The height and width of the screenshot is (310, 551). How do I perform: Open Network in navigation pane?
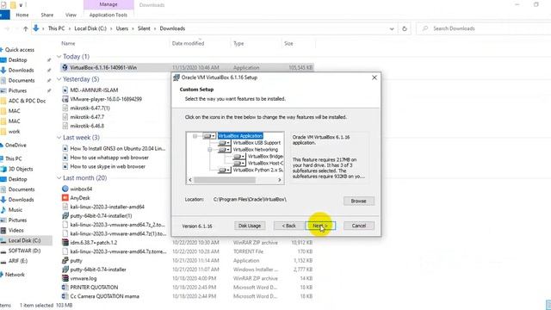pos(15,275)
